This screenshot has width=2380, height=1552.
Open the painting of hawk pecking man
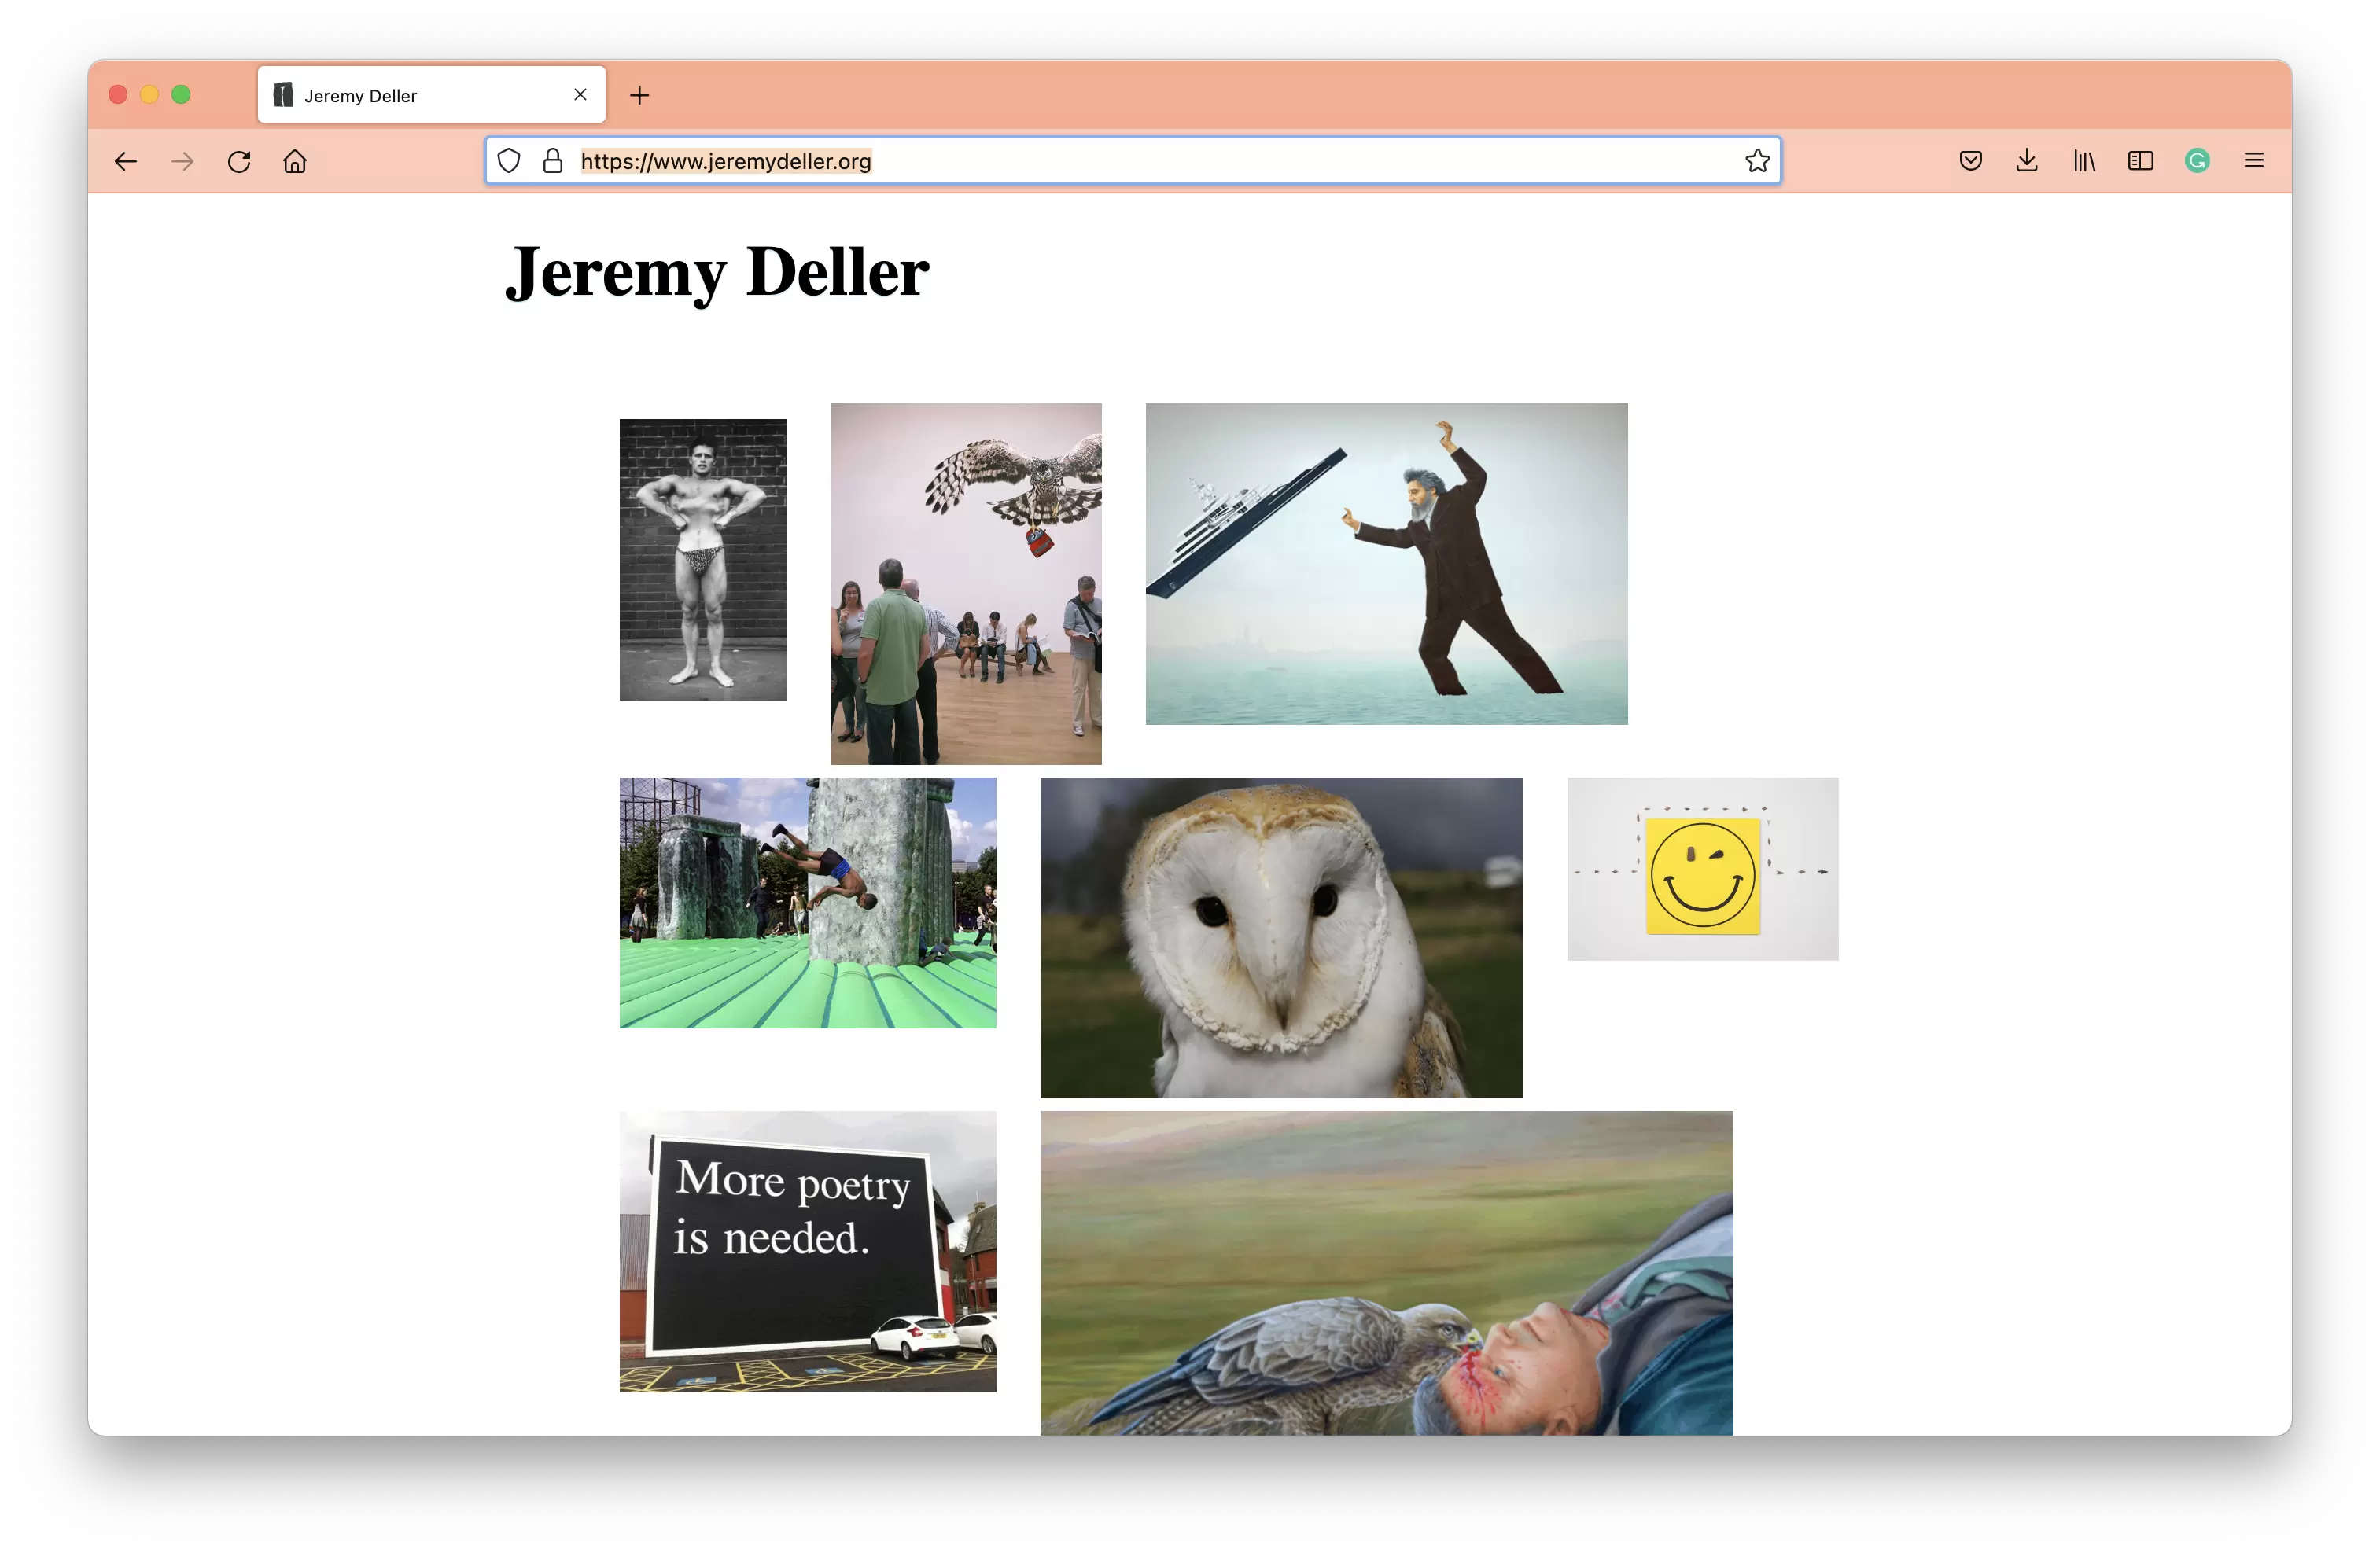[1386, 1273]
